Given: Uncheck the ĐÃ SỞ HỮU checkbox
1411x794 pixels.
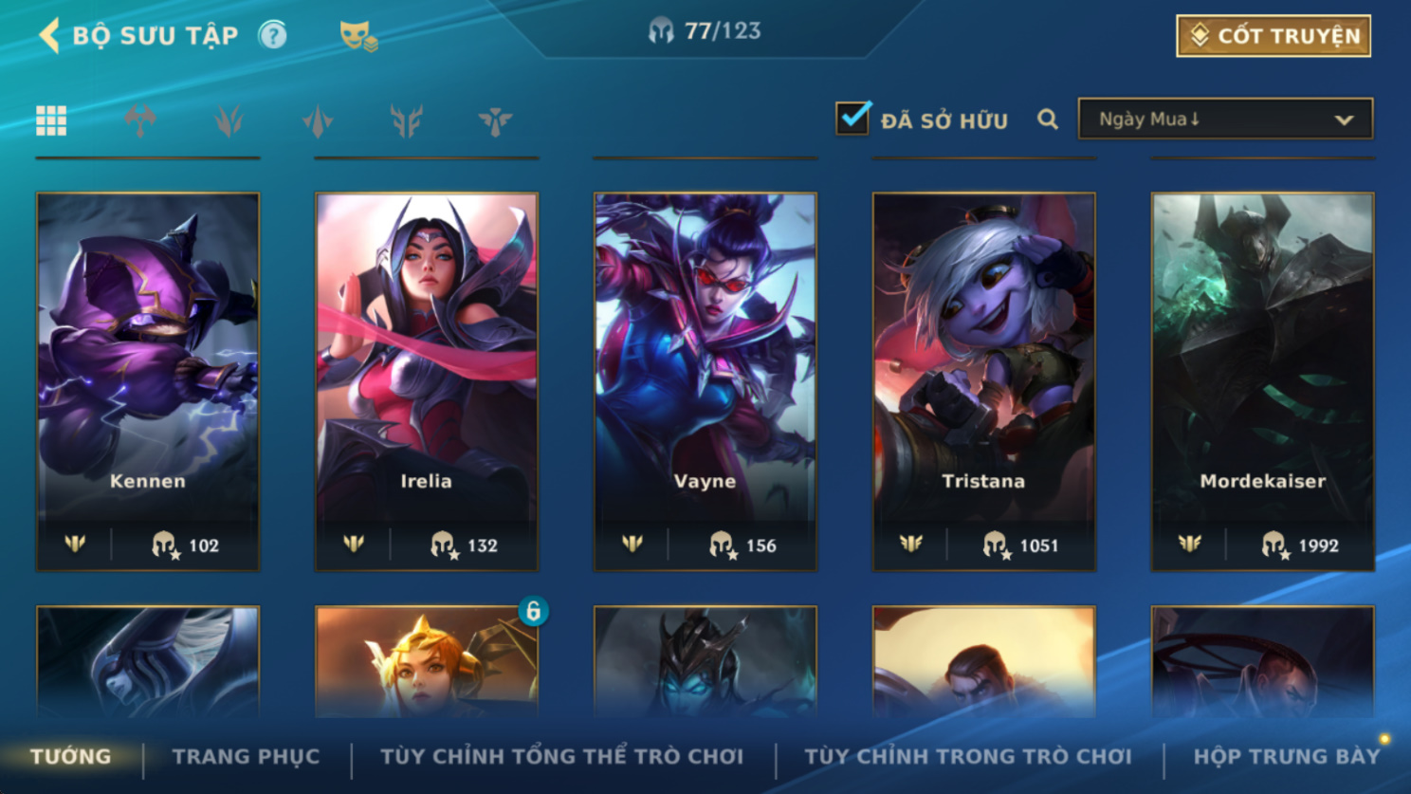Looking at the screenshot, I should point(852,119).
